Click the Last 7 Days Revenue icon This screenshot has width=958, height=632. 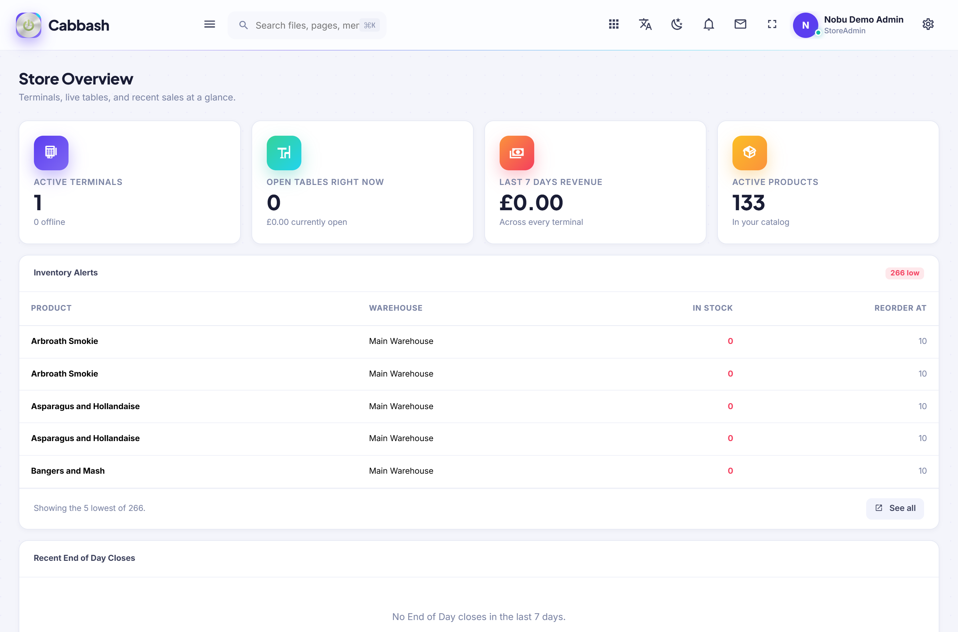tap(517, 153)
